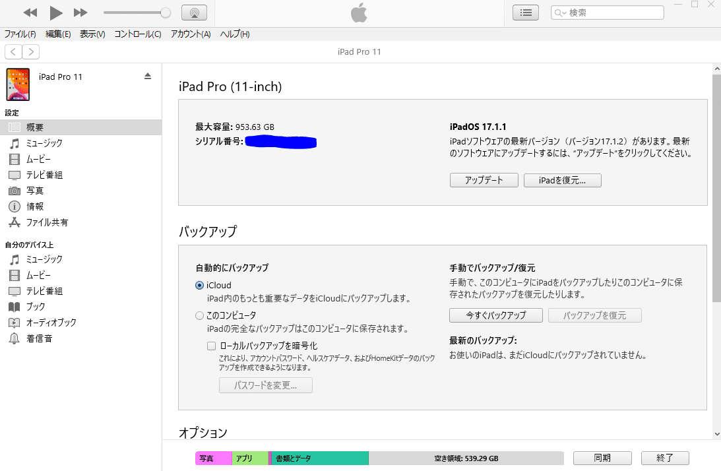Click the pink 写真 storage segment
The width and height of the screenshot is (721, 471).
pos(213,458)
